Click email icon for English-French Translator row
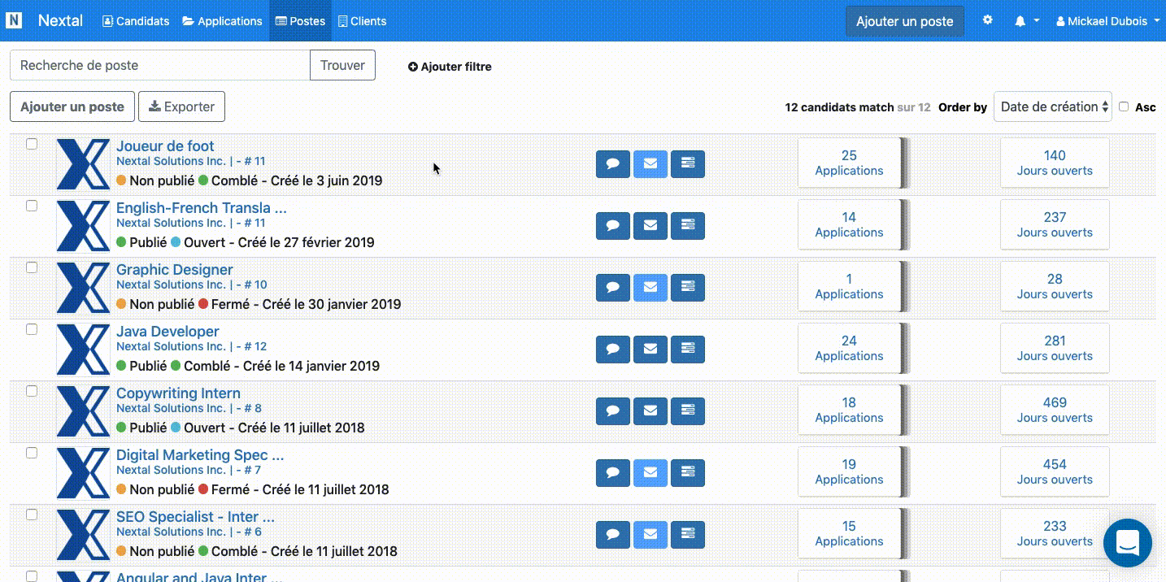This screenshot has height=582, width=1166. point(650,226)
